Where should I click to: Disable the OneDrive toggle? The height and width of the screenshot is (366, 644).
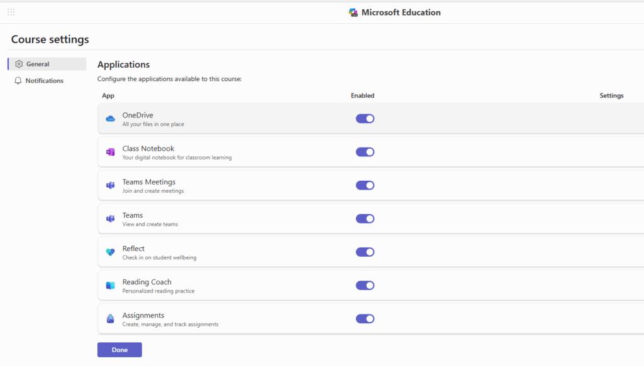coord(365,119)
